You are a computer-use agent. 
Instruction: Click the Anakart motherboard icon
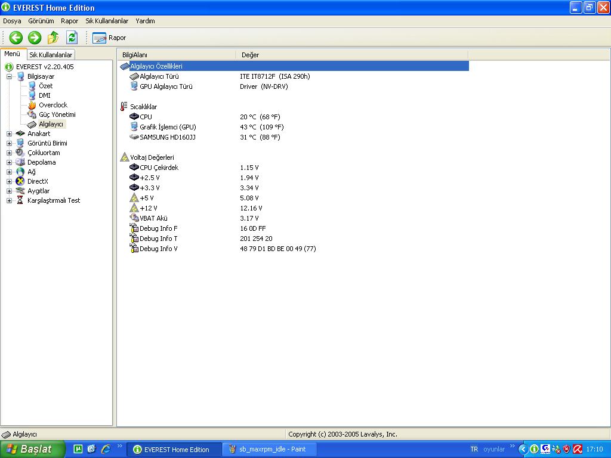click(20, 134)
